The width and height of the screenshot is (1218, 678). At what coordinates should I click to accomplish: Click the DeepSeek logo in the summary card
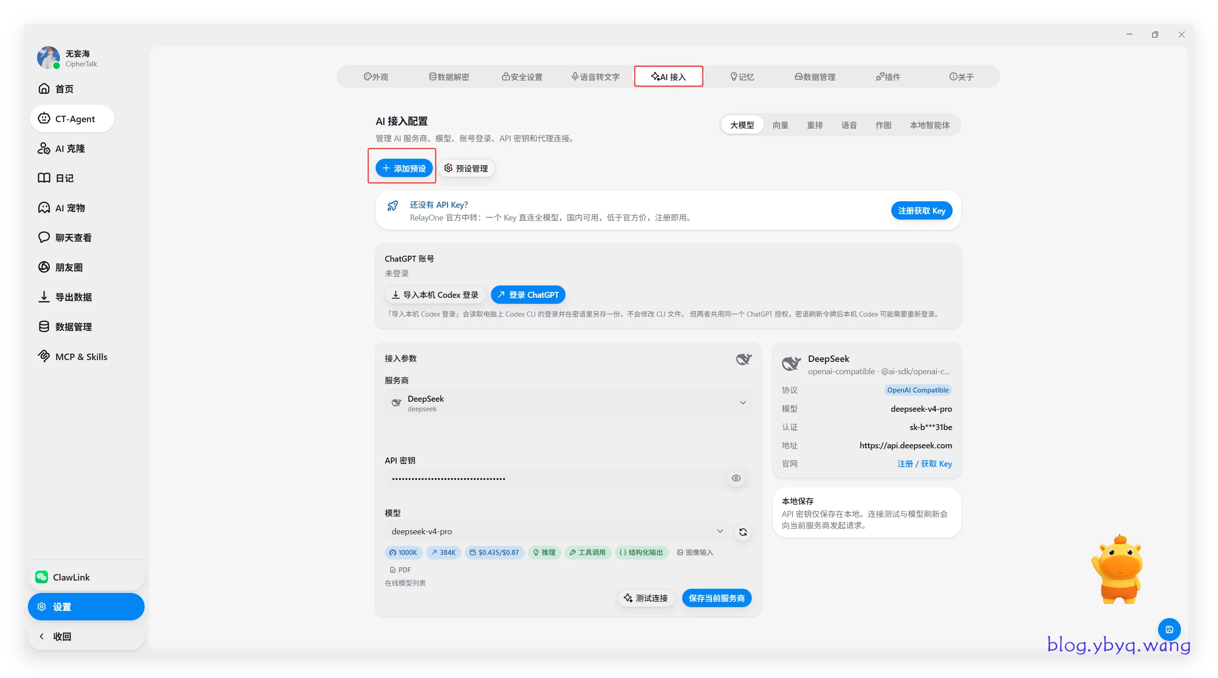[792, 364]
